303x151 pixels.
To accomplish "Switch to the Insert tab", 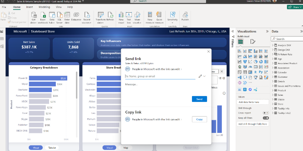I will (29, 7).
